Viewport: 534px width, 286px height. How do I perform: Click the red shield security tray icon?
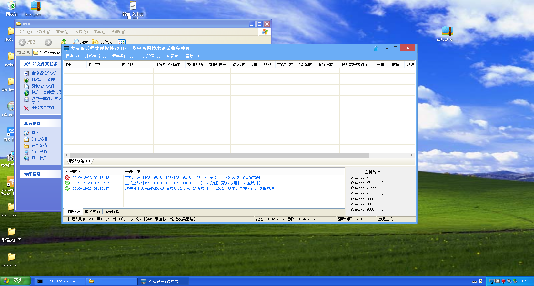pos(503,281)
